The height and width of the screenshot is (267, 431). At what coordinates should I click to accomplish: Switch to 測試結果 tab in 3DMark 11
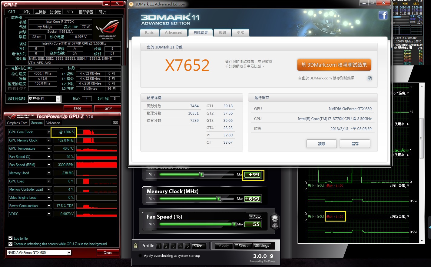point(201,33)
